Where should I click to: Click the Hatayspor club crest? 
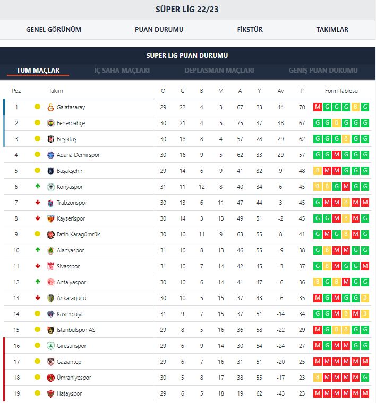point(51,393)
